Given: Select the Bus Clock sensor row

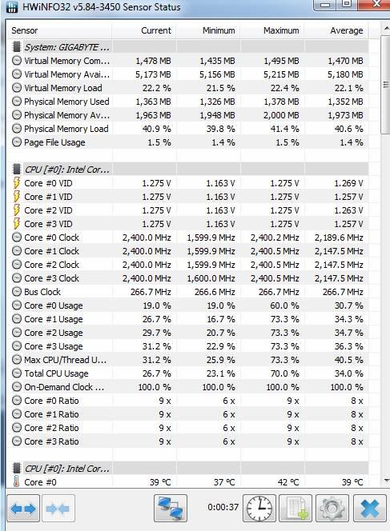Looking at the screenshot, I should click(187, 292).
